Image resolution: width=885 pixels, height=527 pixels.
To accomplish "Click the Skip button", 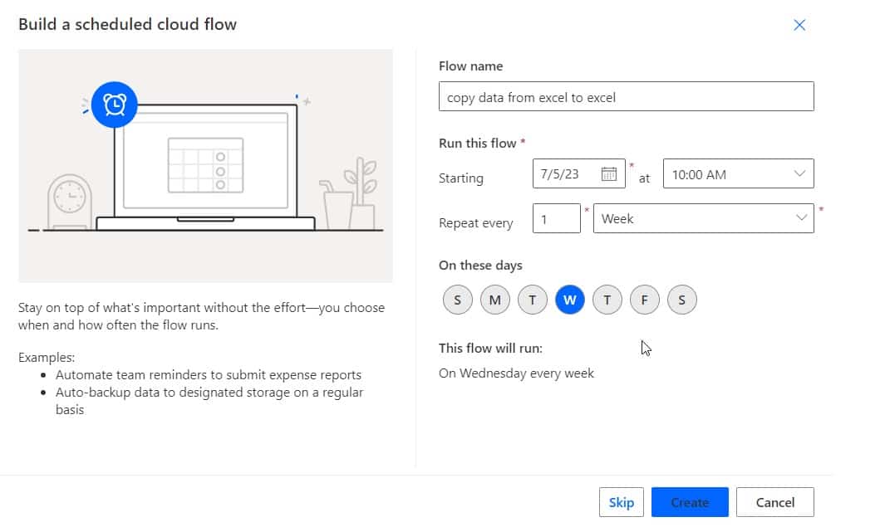I will tap(622, 502).
